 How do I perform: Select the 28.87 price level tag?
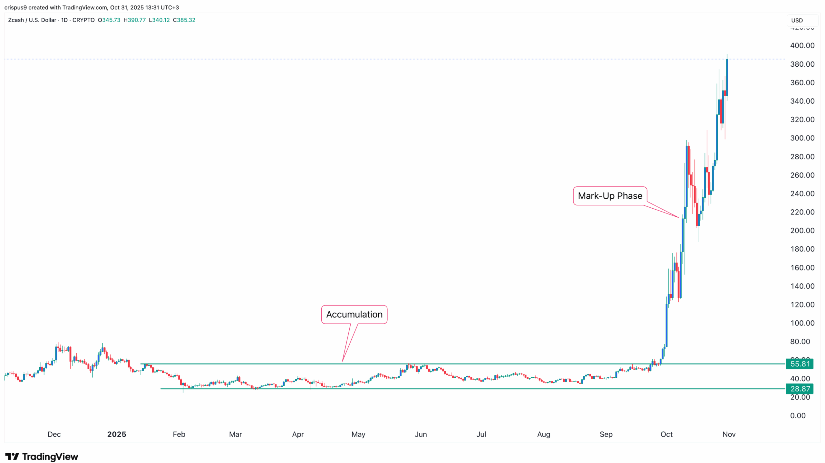point(800,389)
